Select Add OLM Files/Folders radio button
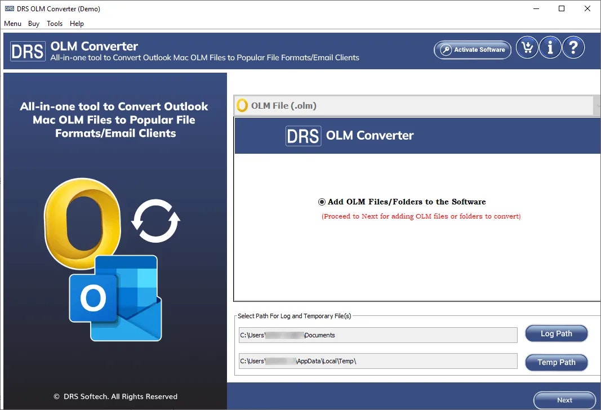The width and height of the screenshot is (601, 410). coord(322,202)
